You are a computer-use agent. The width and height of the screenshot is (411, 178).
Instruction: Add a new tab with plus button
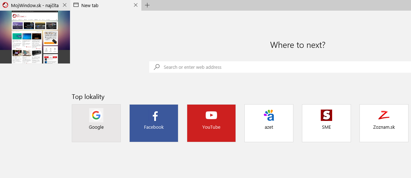pos(147,5)
